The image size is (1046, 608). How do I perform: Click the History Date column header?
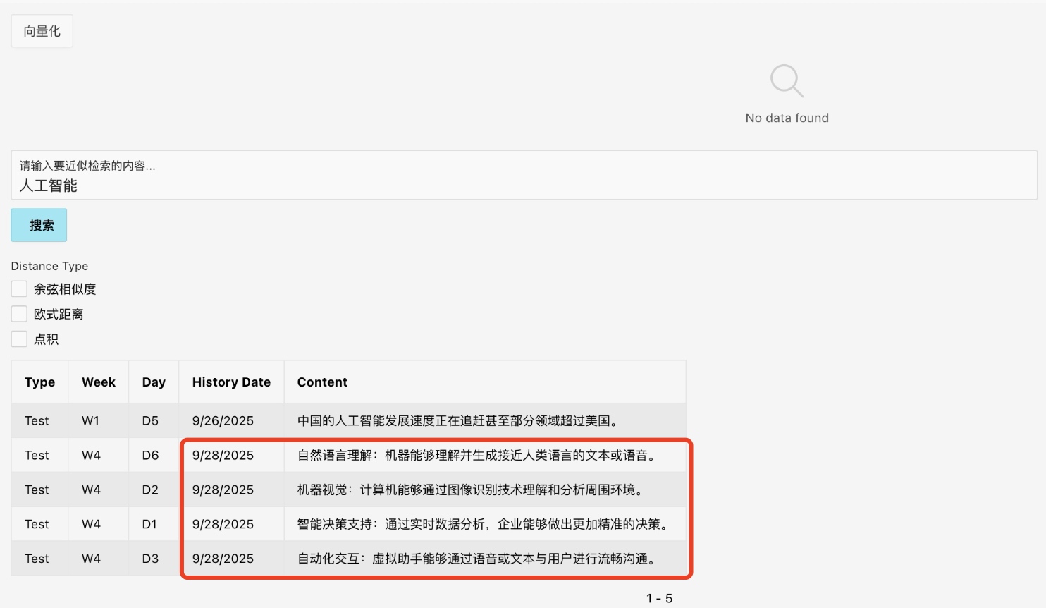tap(231, 382)
